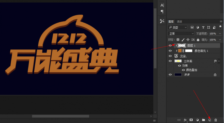224x123 pixels.
Task: Click lock transparent pixels icon
Action: coord(178,40)
